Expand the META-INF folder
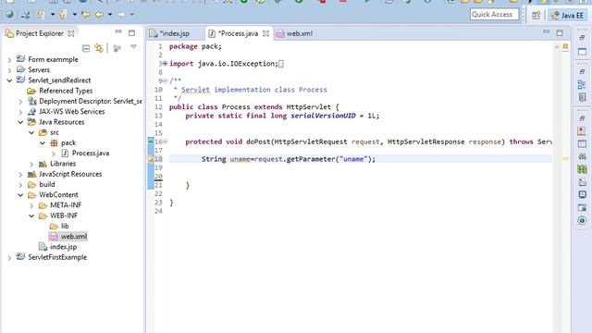The height and width of the screenshot is (333, 592). 31,205
